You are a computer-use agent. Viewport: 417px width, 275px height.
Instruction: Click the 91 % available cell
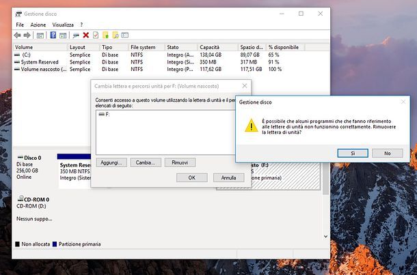273,62
